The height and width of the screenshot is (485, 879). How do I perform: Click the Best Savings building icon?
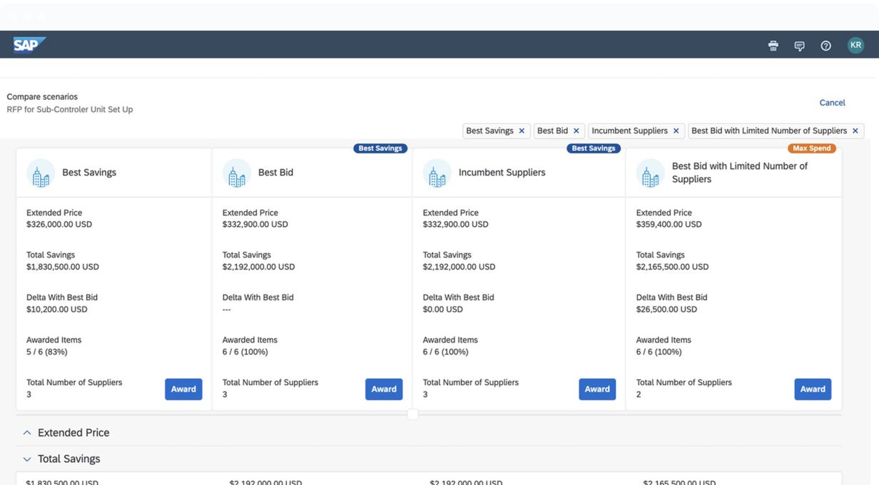[x=41, y=173]
